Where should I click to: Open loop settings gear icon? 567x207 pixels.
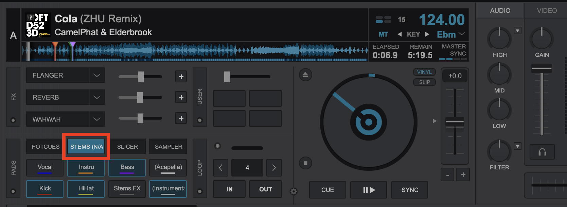click(x=294, y=192)
